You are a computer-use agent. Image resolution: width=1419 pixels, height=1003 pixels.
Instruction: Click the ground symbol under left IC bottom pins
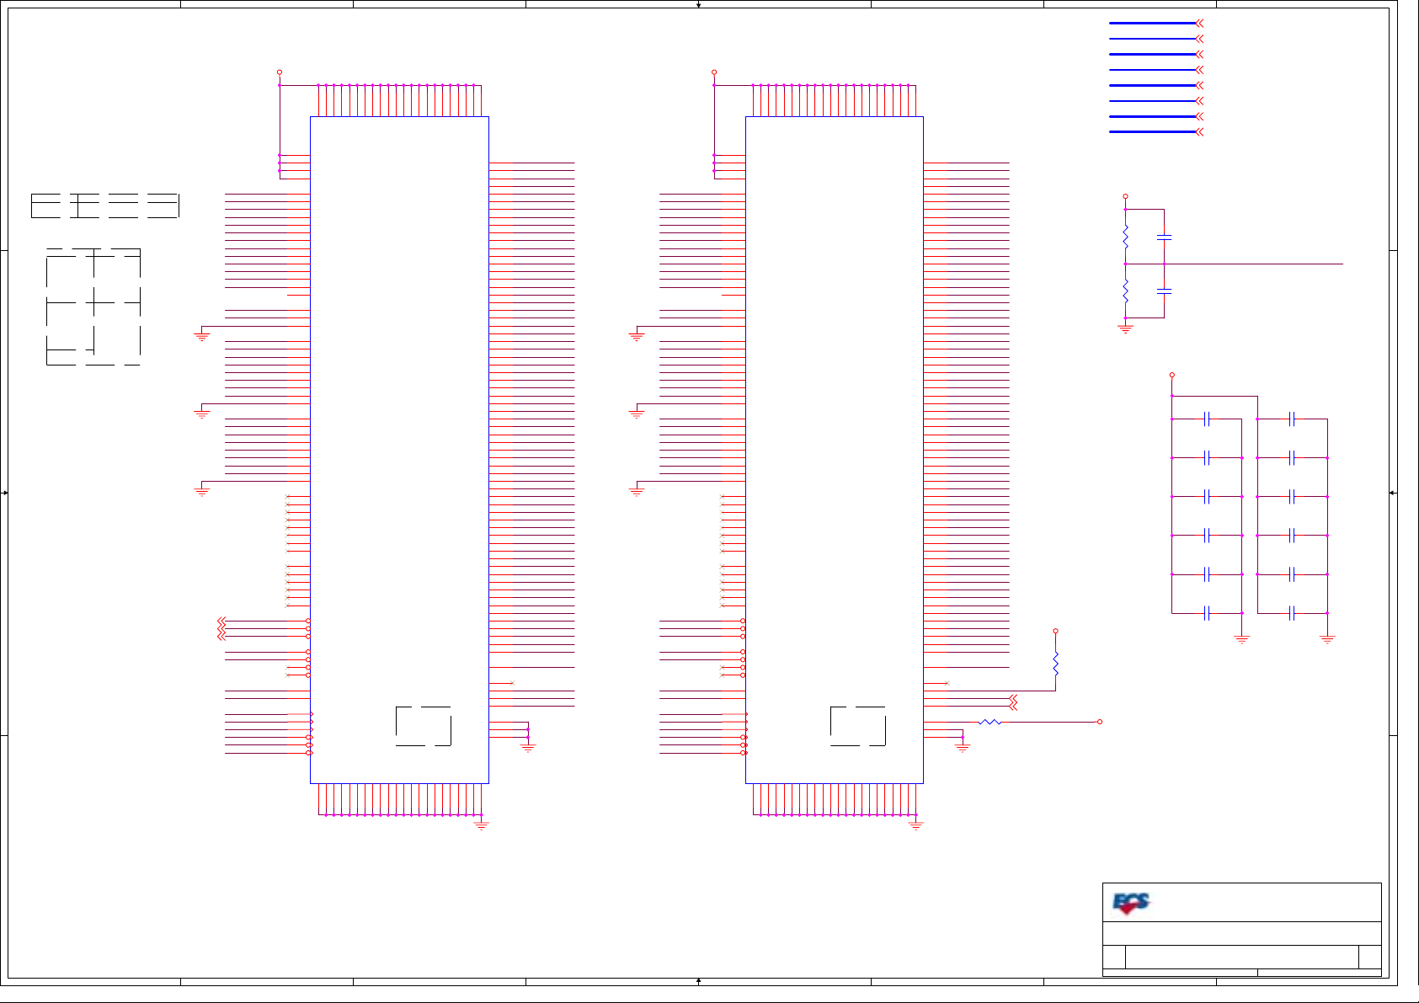tap(481, 825)
